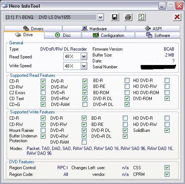Click the RAW DAO 96 modes text
Screen dimensions: 185x184
coord(39,153)
